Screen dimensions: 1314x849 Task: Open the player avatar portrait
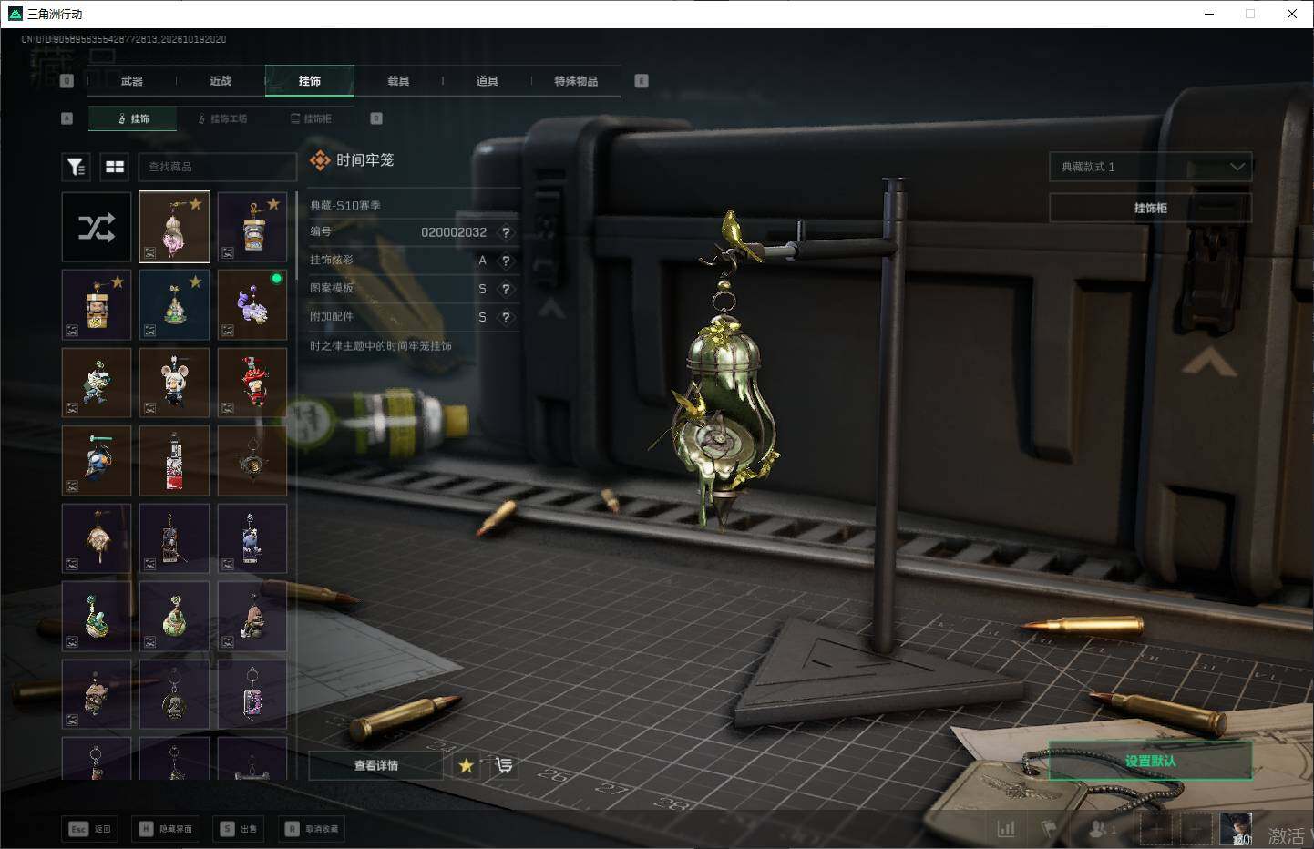pos(1236,829)
